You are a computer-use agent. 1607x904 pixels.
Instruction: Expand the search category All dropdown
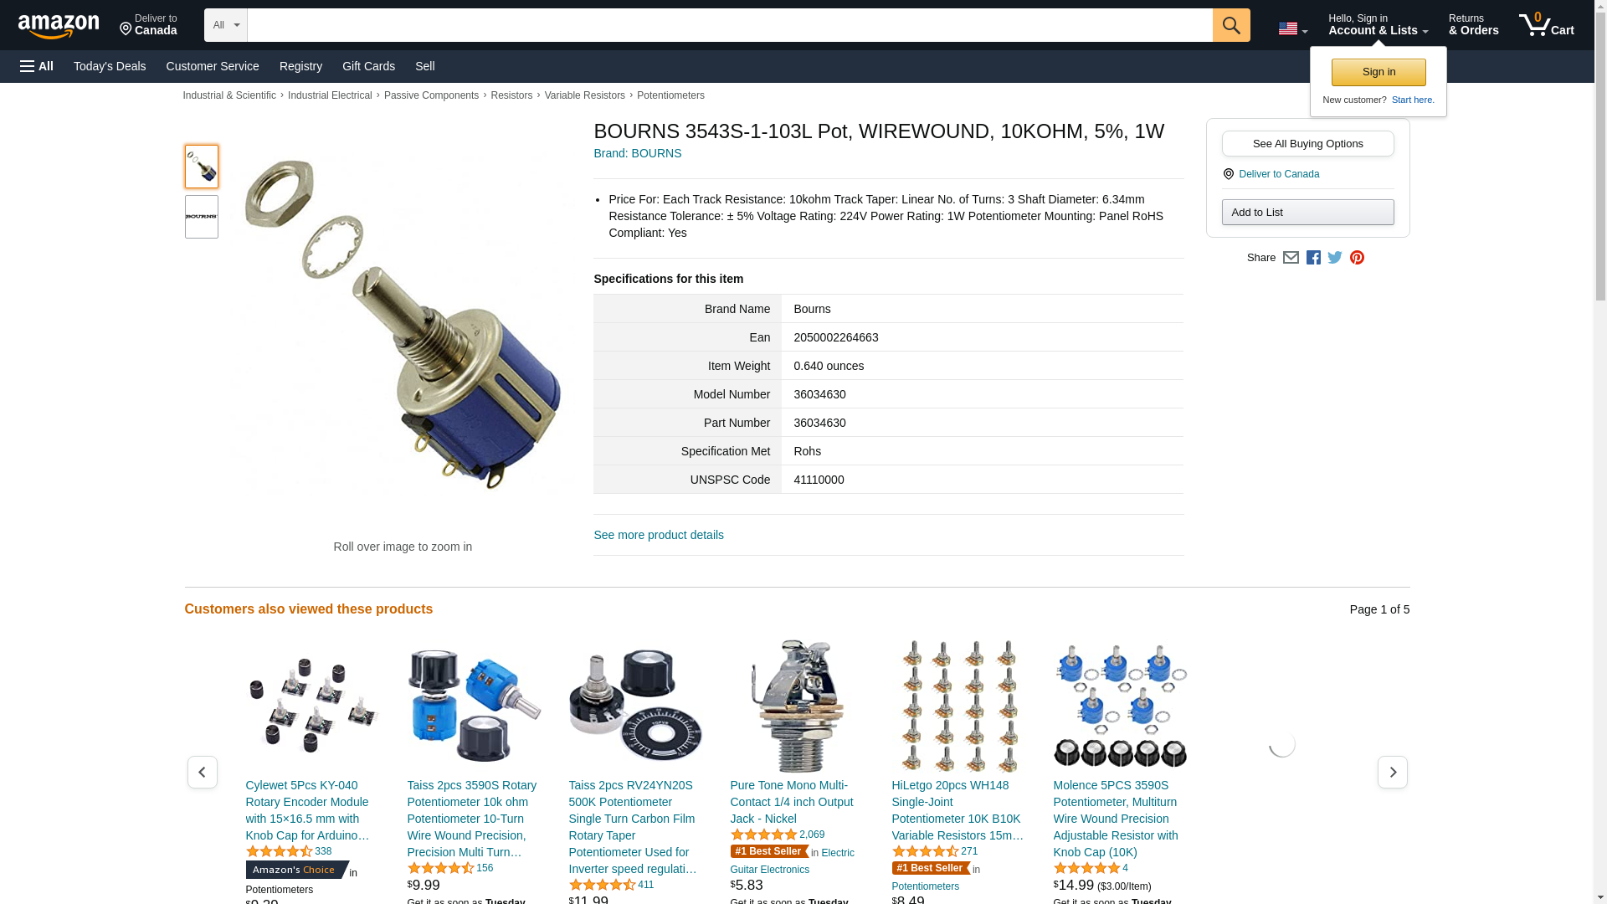tap(225, 25)
